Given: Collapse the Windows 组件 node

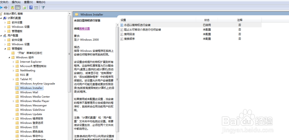Looking at the screenshot, I should pos(9,57).
